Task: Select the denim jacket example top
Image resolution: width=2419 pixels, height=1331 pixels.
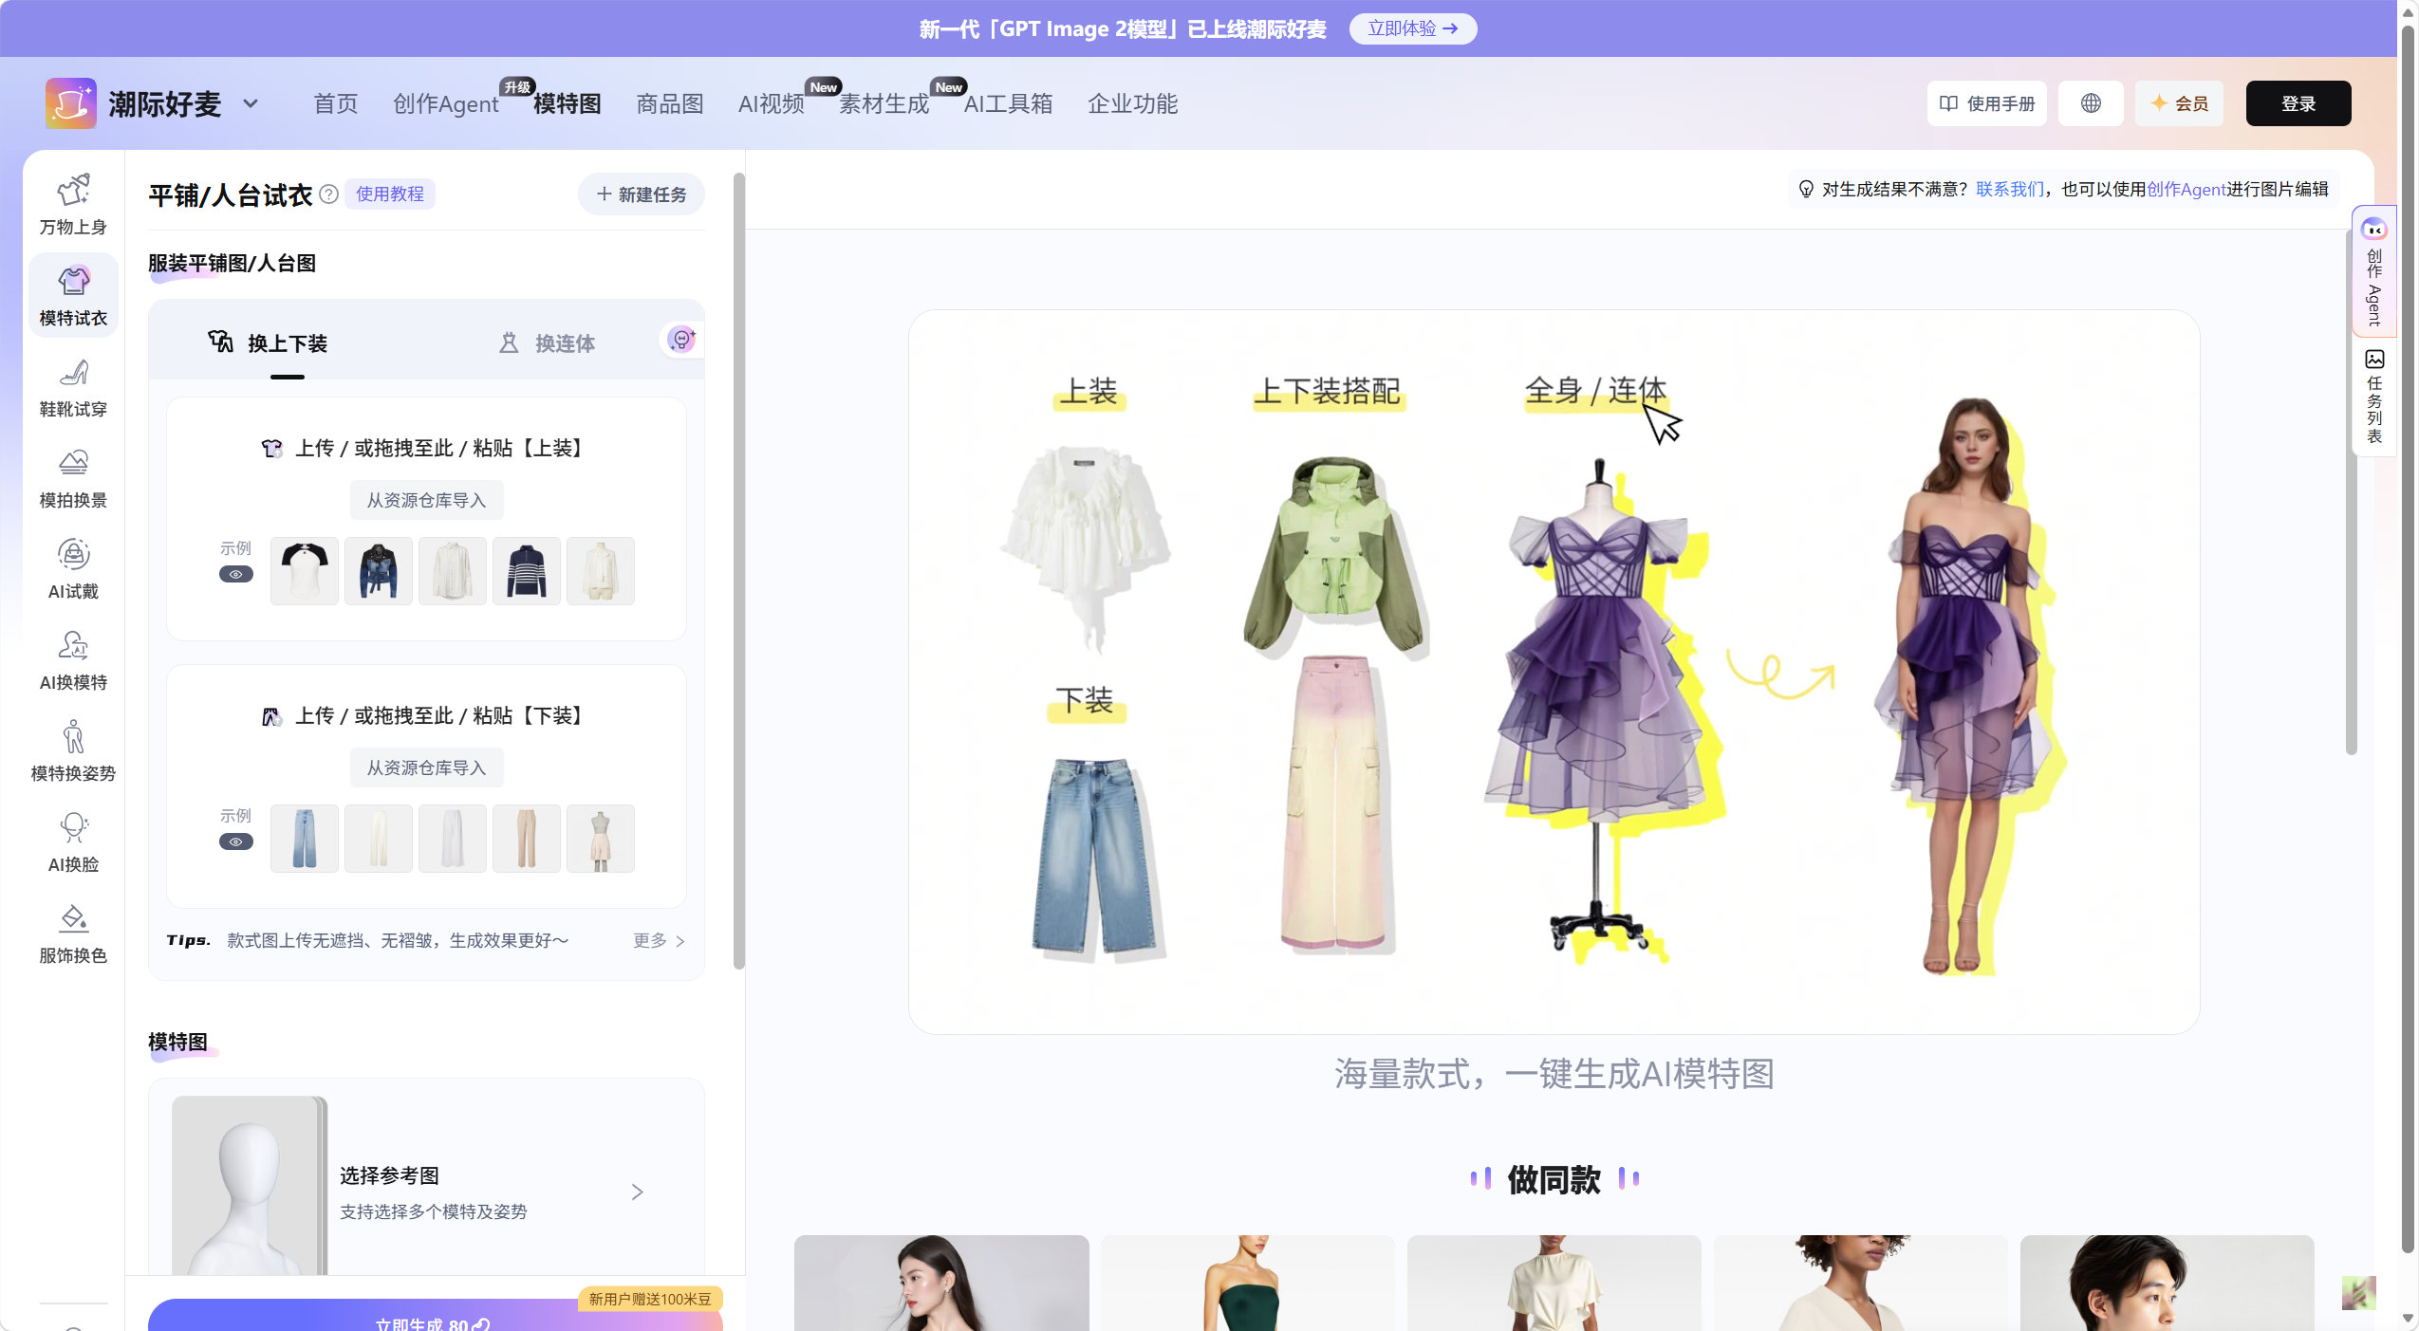Action: tap(379, 571)
